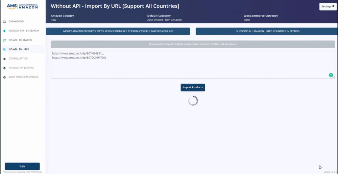Click the Version number text
The image size is (338, 174).
(330, 172)
